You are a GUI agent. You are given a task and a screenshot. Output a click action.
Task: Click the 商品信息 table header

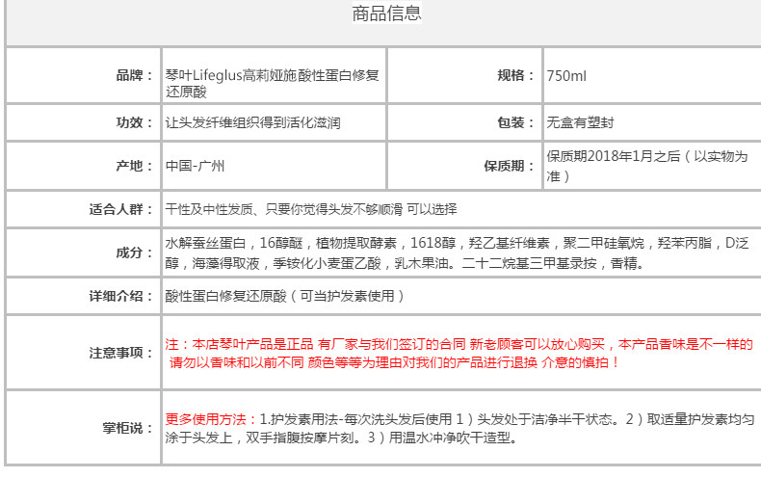[386, 13]
